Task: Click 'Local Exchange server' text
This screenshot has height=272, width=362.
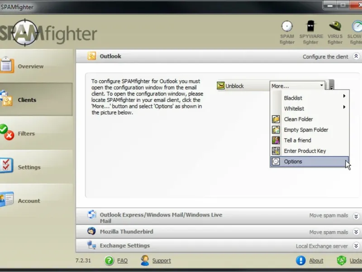Action: 322,246
